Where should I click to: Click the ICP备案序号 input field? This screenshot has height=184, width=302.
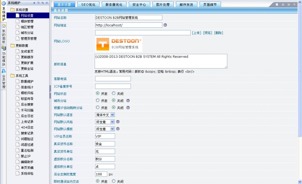point(113,86)
